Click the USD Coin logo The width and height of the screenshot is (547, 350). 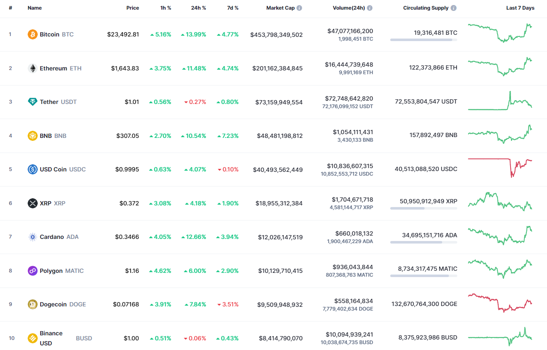[32, 169]
